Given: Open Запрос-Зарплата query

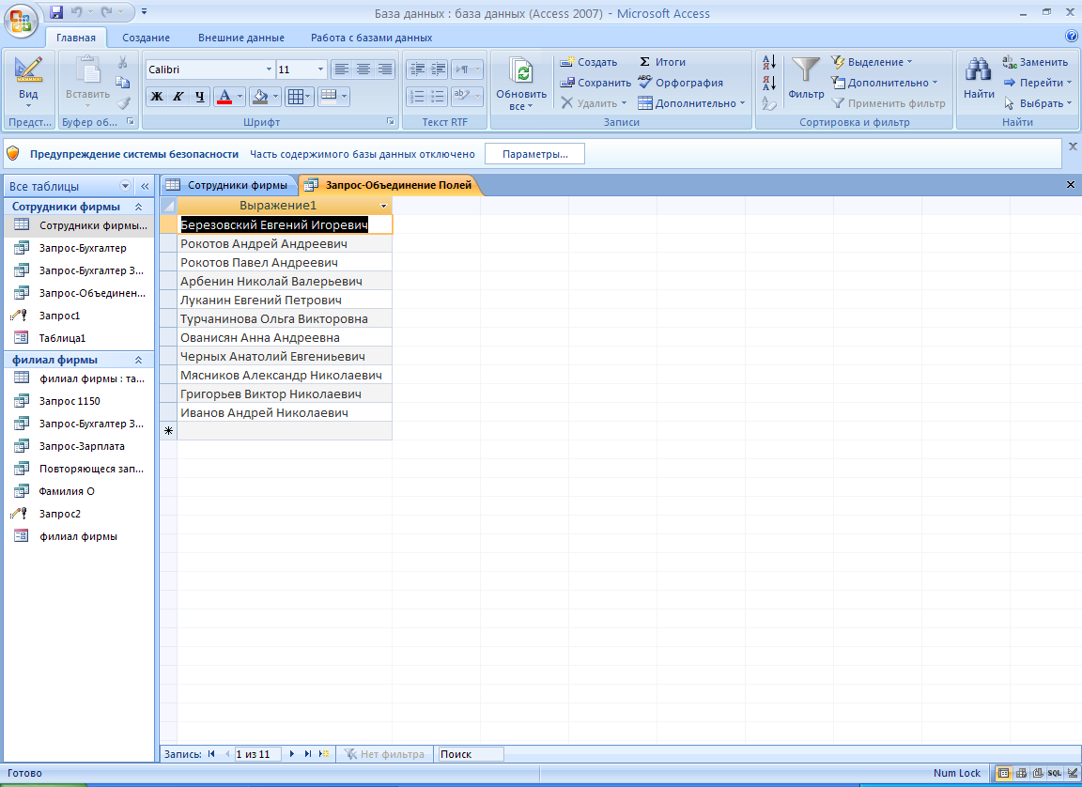Looking at the screenshot, I should point(78,446).
